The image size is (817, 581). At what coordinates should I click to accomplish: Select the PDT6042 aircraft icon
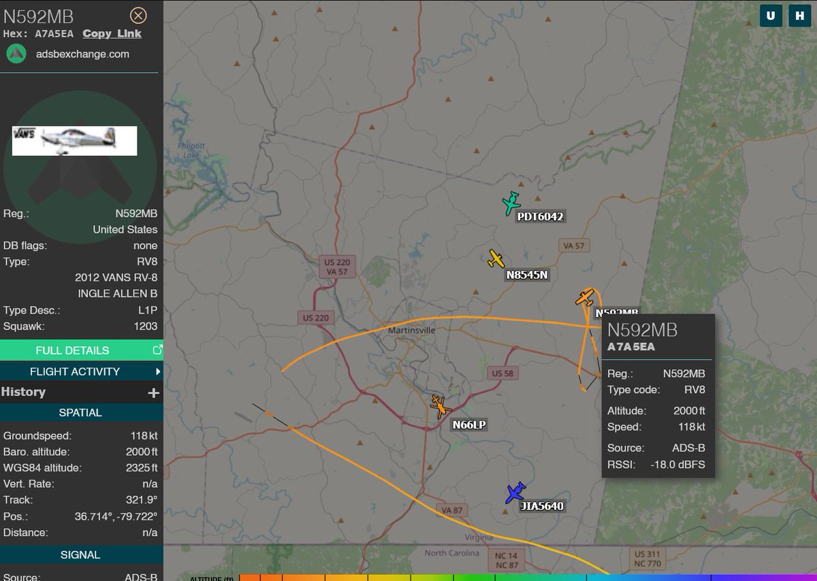tap(511, 203)
